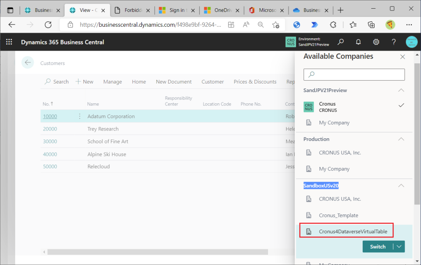Click the CRONUS company badge in header

tap(291, 42)
